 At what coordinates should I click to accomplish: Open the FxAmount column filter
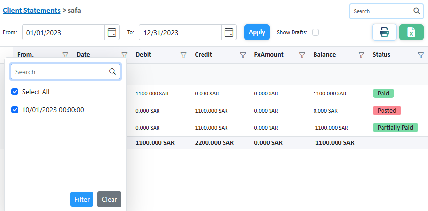click(302, 55)
